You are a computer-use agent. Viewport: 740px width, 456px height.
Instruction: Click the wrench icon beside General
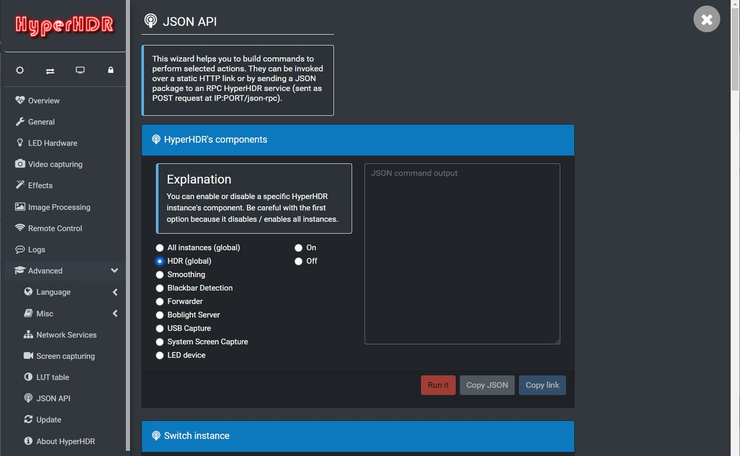pyautogui.click(x=20, y=121)
